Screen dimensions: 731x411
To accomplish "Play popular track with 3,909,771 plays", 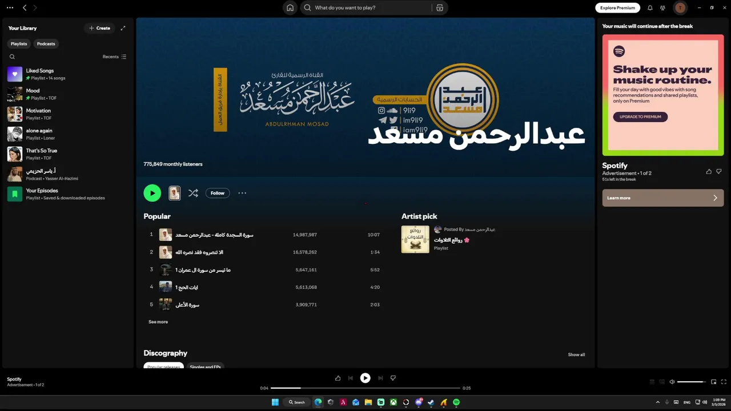I will (264, 305).
